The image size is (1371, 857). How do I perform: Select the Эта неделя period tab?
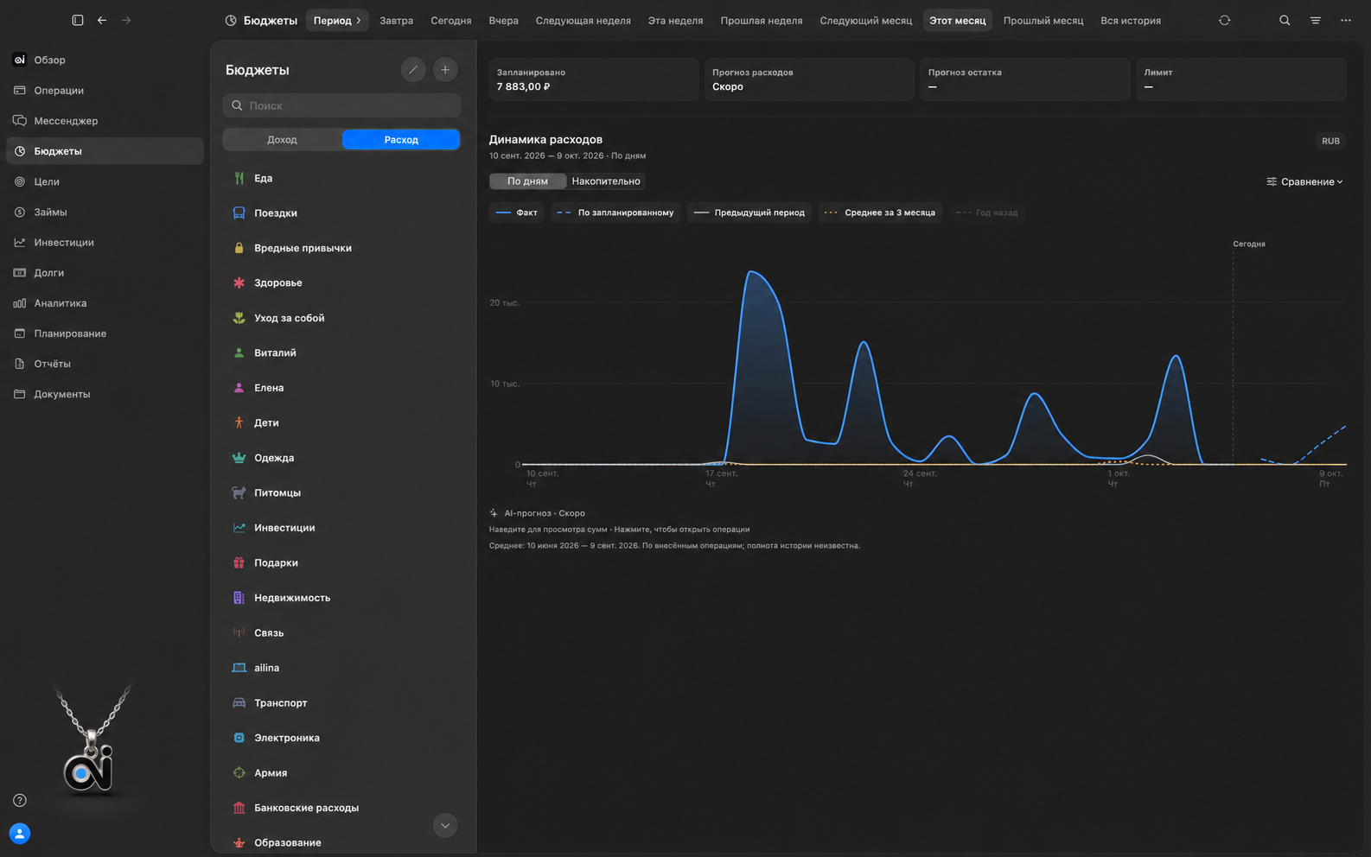point(675,20)
